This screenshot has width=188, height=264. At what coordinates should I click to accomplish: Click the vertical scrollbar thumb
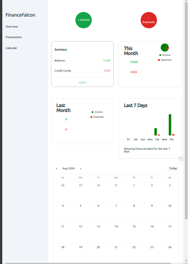186,110
